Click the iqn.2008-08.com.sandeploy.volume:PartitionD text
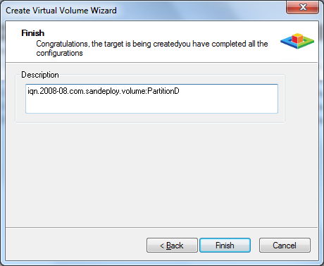 [x=104, y=91]
